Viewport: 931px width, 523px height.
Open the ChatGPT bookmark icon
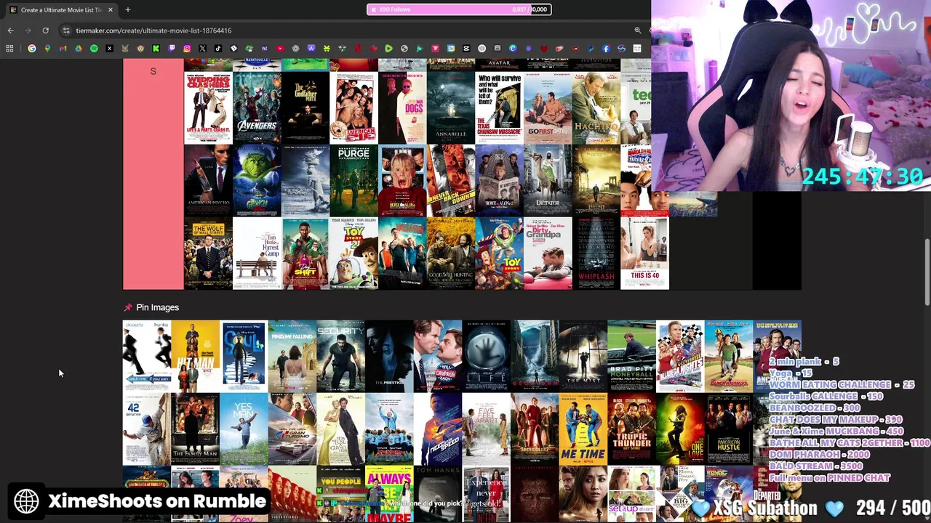click(295, 49)
